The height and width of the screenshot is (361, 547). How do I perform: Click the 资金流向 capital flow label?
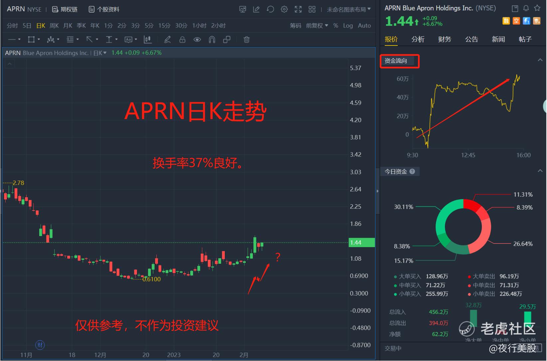tap(396, 61)
